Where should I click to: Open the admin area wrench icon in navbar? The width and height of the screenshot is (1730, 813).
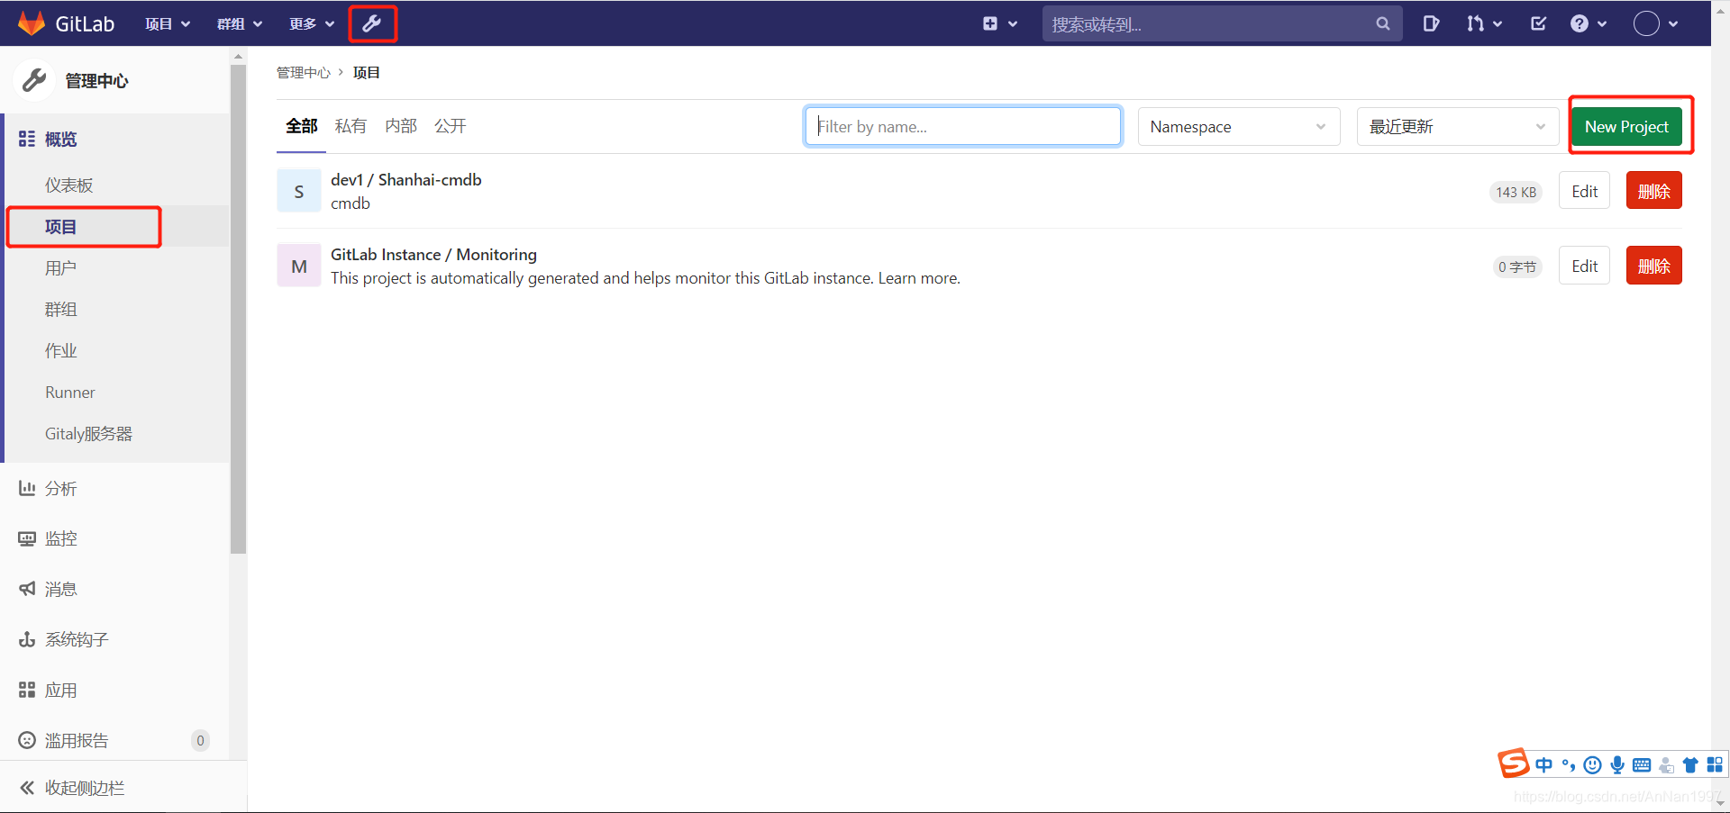point(372,23)
